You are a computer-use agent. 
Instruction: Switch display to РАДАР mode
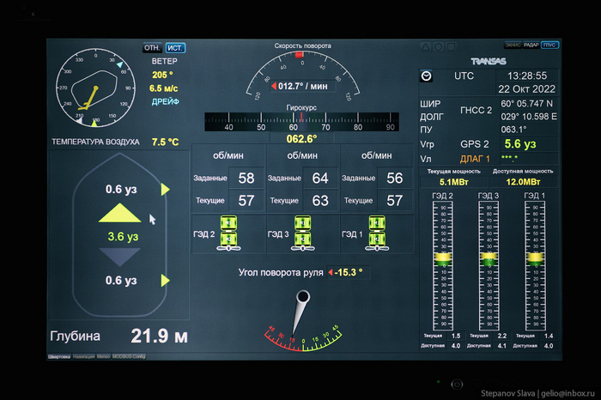click(x=530, y=45)
